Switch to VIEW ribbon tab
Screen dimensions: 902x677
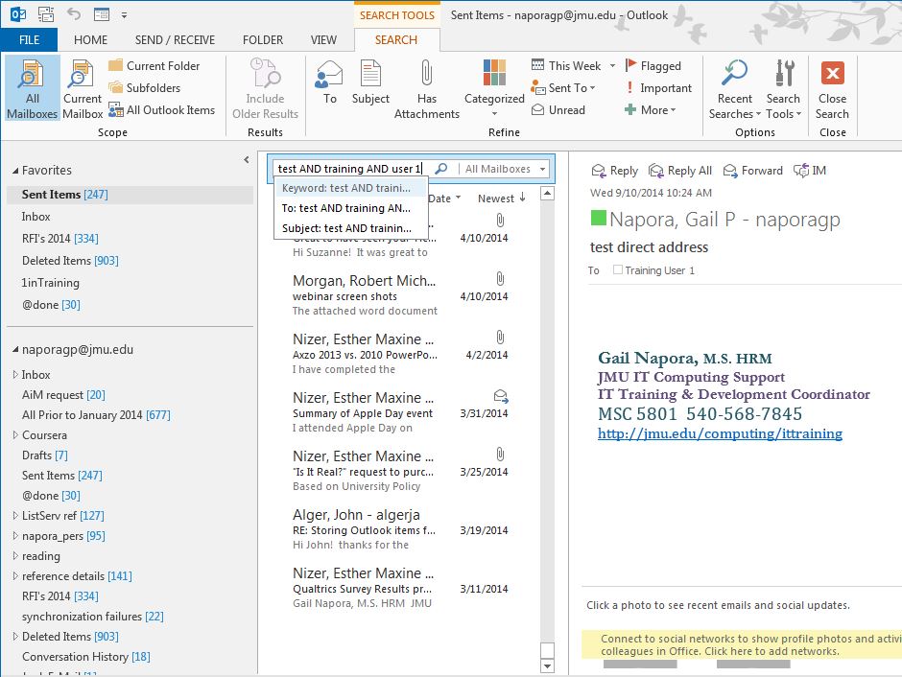click(x=324, y=39)
